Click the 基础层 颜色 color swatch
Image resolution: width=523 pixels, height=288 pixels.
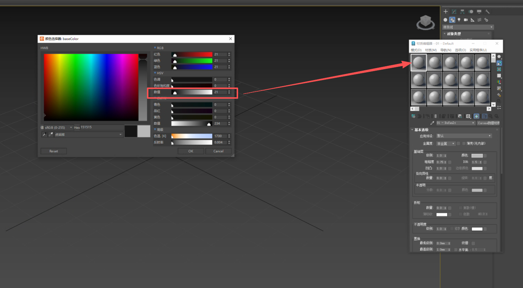tap(477, 156)
